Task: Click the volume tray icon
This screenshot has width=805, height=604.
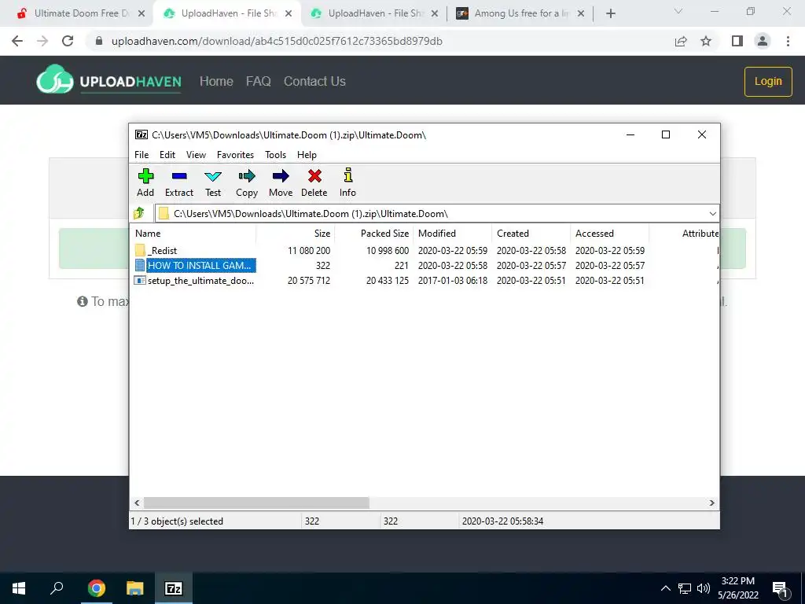Action: tap(704, 588)
